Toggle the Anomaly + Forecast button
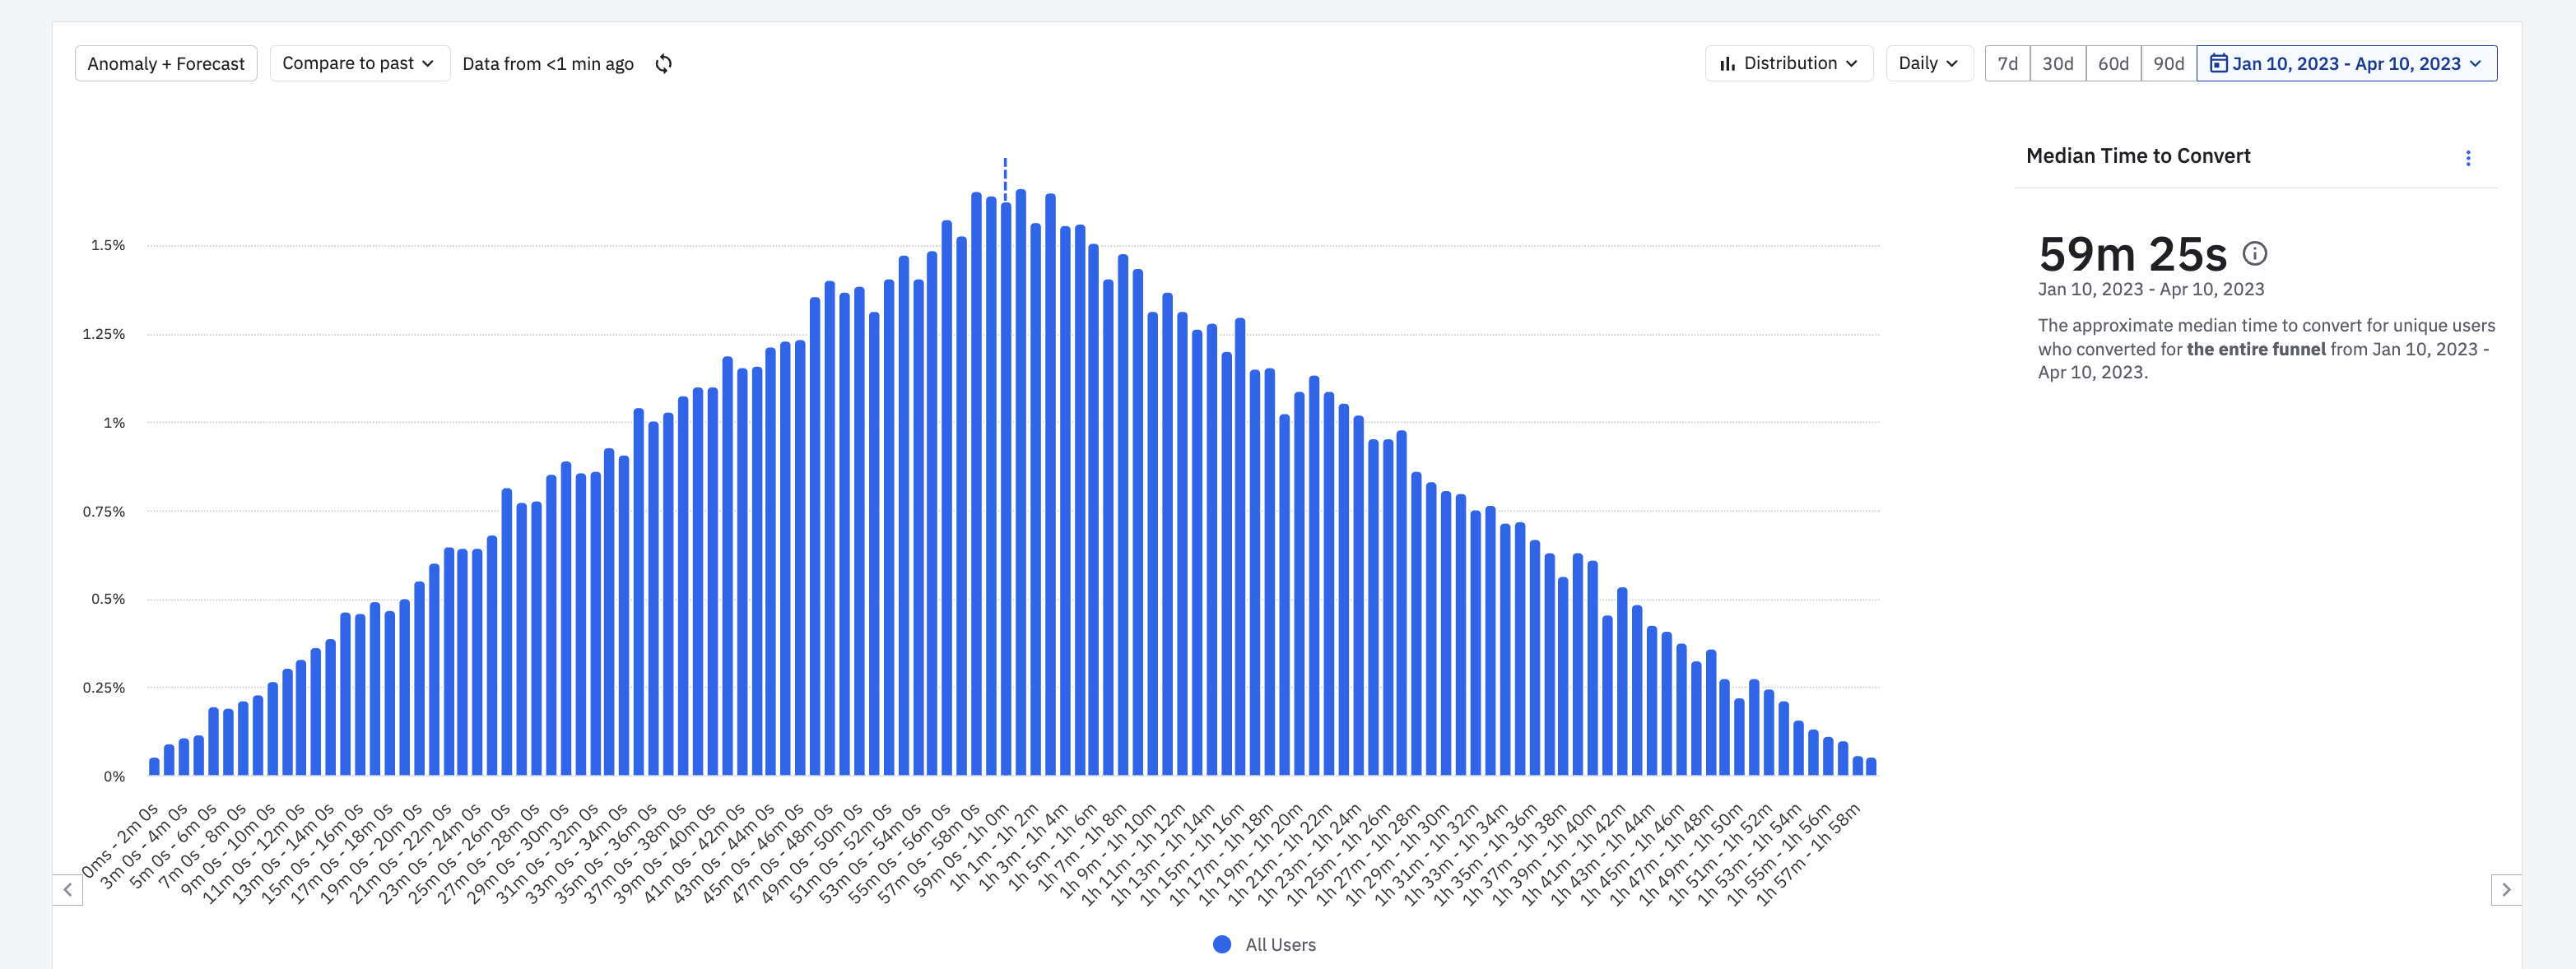 pos(166,64)
